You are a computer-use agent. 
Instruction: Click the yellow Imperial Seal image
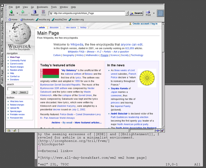147,78
